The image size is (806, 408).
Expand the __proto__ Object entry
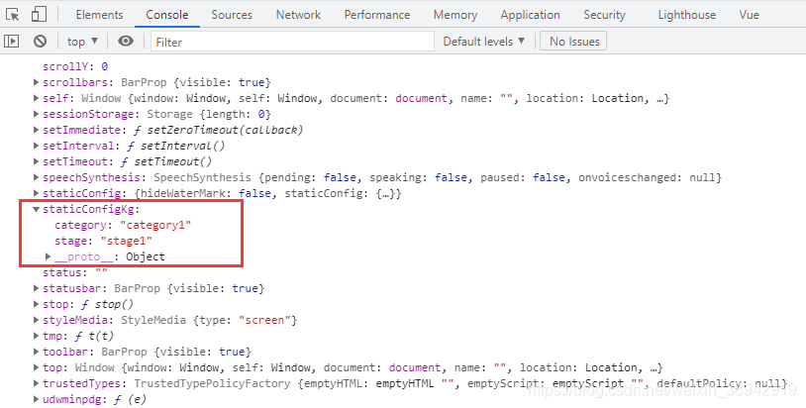[x=49, y=257]
